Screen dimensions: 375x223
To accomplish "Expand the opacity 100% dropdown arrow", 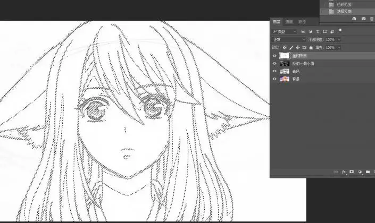I will (x=339, y=40).
